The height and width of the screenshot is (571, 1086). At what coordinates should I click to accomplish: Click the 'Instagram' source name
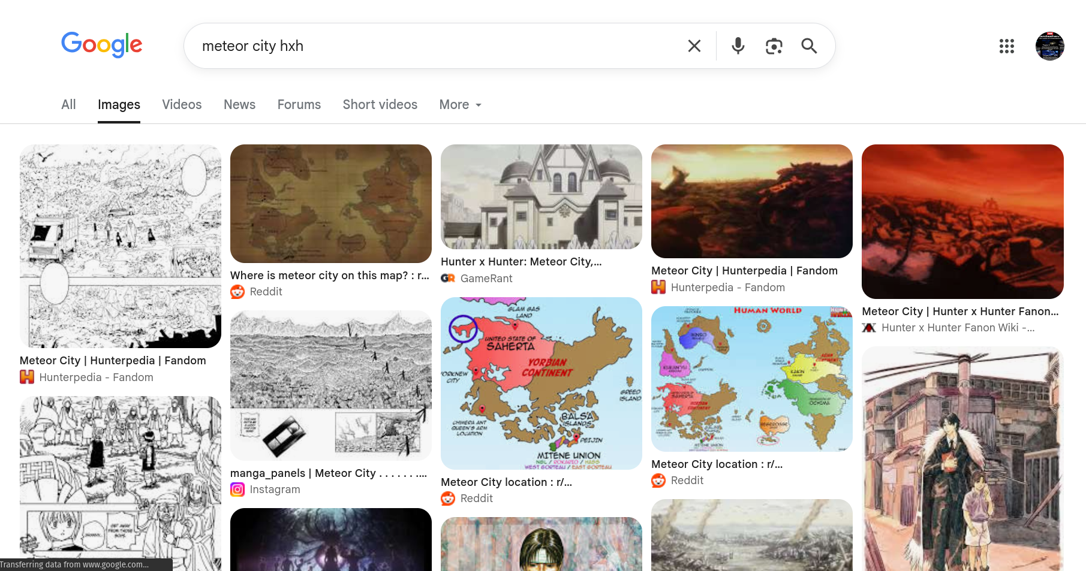click(275, 490)
